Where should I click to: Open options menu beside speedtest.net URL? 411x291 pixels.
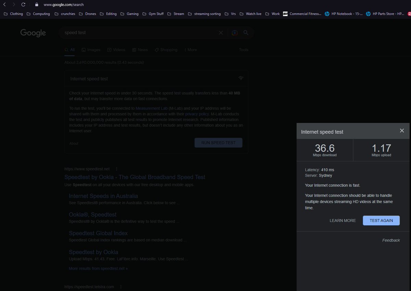point(117,169)
